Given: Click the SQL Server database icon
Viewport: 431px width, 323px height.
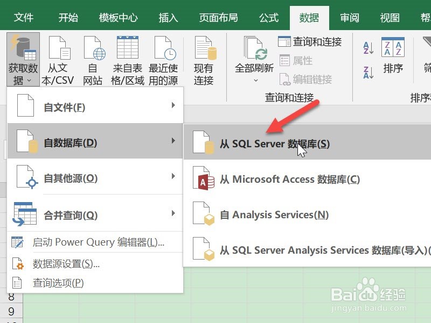Looking at the screenshot, I should tap(203, 142).
